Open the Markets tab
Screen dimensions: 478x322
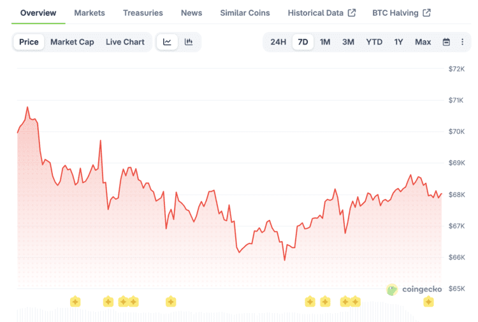pyautogui.click(x=89, y=13)
